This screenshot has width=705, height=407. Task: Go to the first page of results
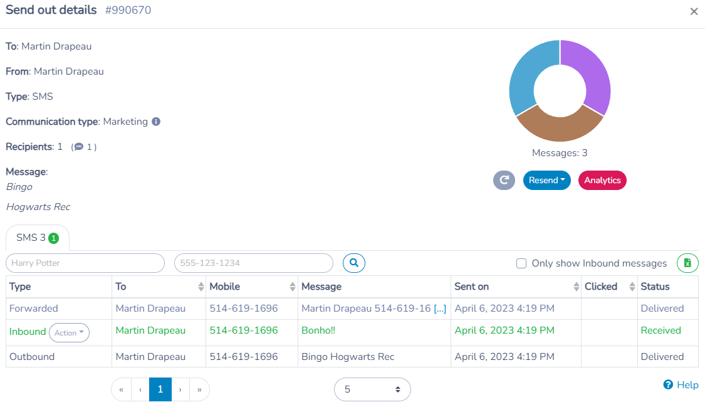point(122,389)
